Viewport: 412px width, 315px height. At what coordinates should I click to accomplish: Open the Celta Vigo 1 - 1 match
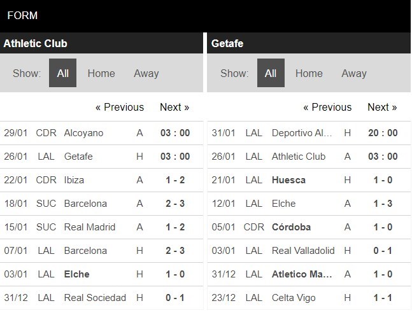point(309,298)
